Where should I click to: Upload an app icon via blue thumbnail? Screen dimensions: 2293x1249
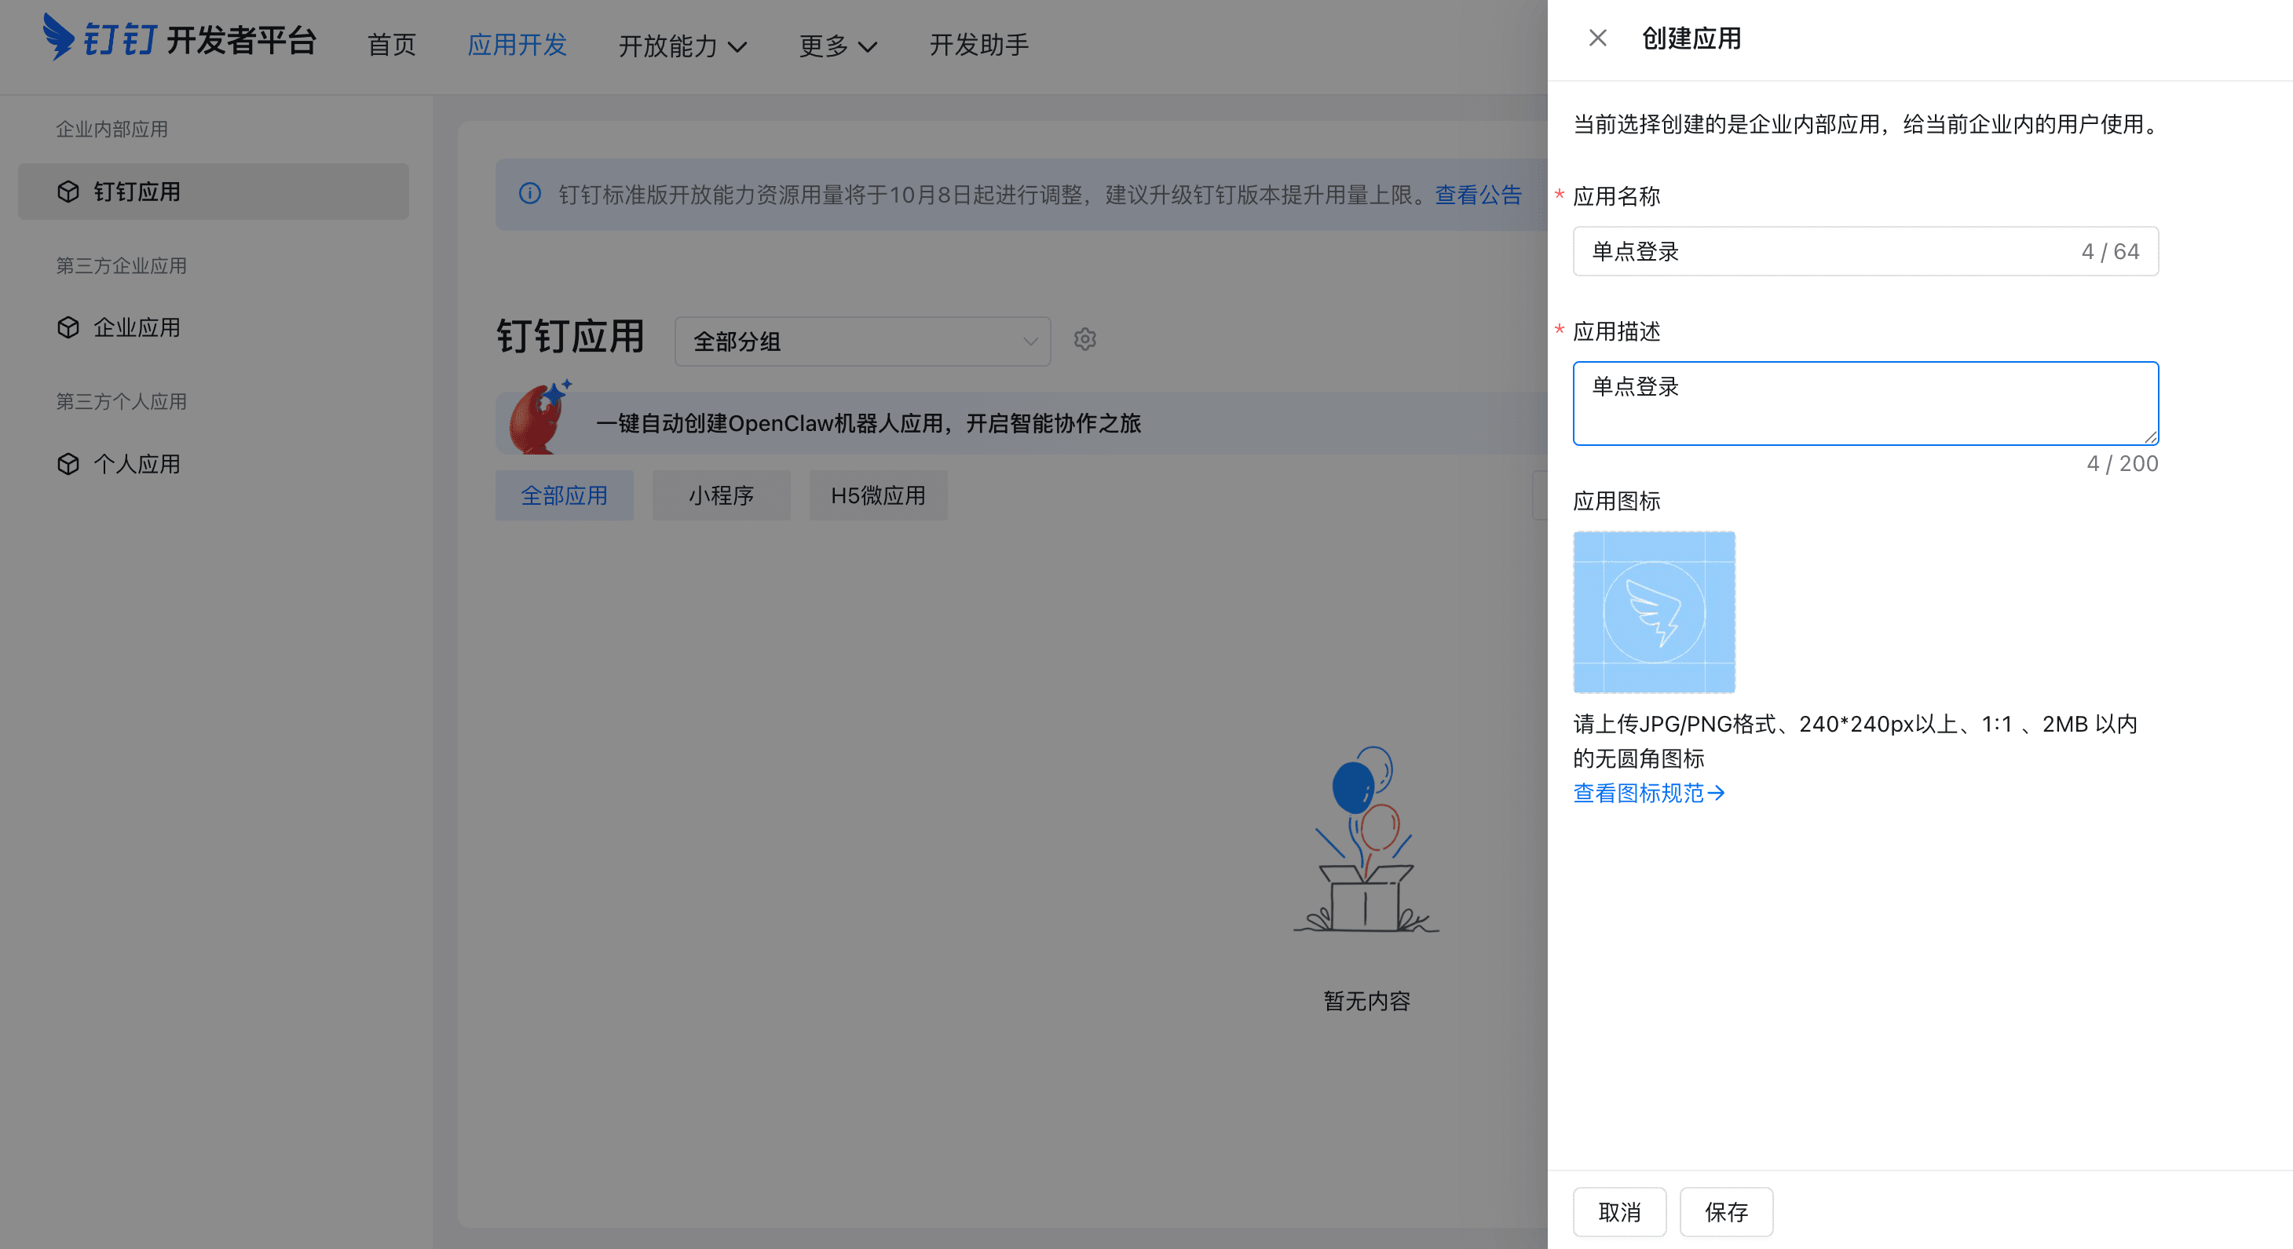pyautogui.click(x=1653, y=612)
